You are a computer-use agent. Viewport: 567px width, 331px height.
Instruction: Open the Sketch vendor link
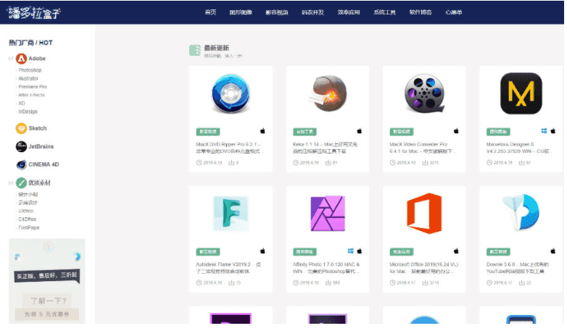coord(38,128)
